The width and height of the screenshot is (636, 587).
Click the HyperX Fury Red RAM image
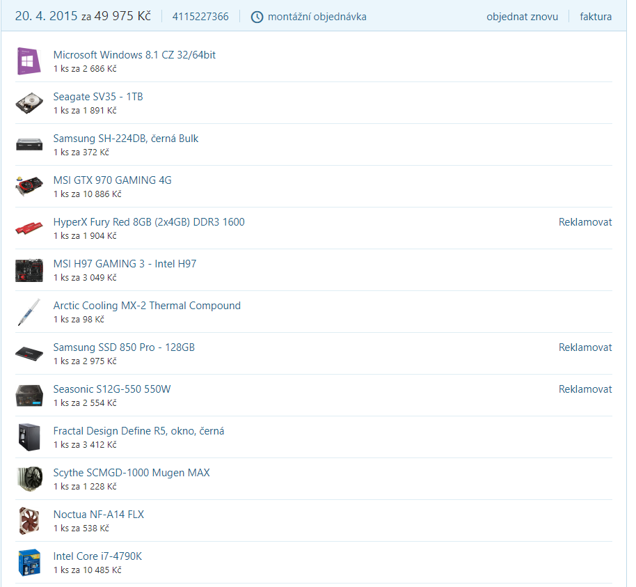tap(29, 228)
